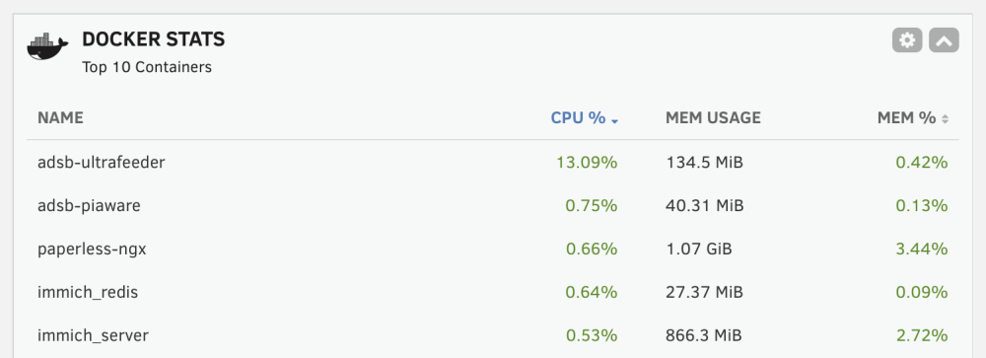Click the MEM USAGE column header
Image resolution: width=986 pixels, height=358 pixels.
point(713,117)
